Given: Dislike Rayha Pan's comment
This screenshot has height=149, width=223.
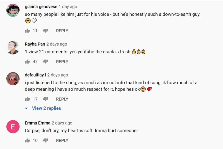Looking at the screenshot, I should click(x=45, y=62).
